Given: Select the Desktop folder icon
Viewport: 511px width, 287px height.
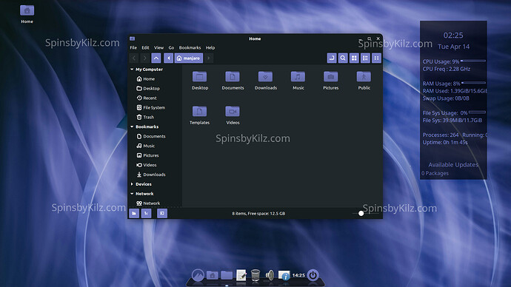Looking at the screenshot, I should point(199,77).
